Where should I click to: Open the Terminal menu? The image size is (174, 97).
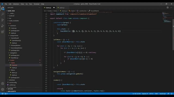(36, 4)
